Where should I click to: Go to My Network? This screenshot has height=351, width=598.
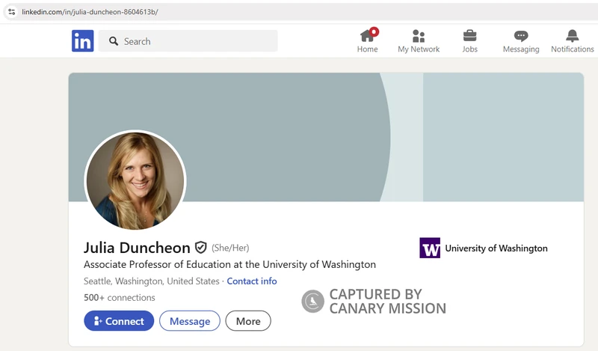pos(419,41)
